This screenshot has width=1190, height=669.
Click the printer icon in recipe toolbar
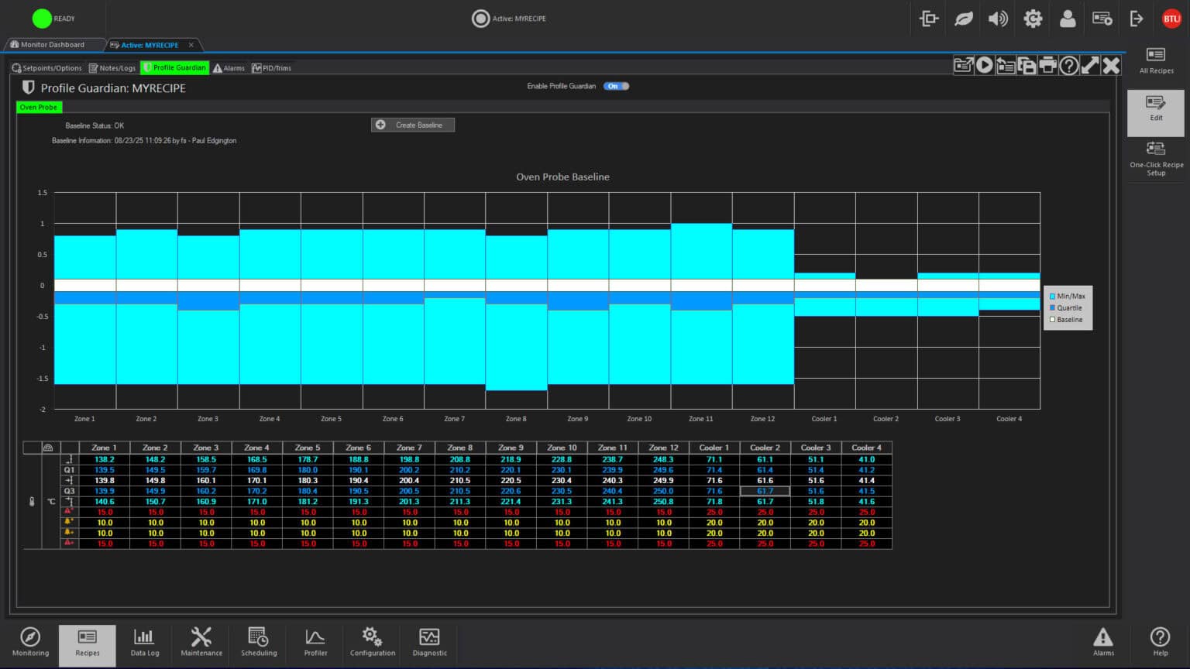pyautogui.click(x=1047, y=66)
